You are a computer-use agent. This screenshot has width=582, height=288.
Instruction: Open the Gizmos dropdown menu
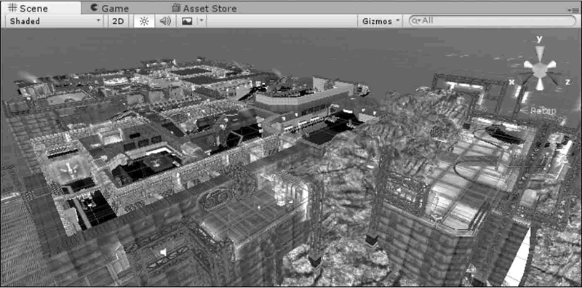(x=380, y=22)
